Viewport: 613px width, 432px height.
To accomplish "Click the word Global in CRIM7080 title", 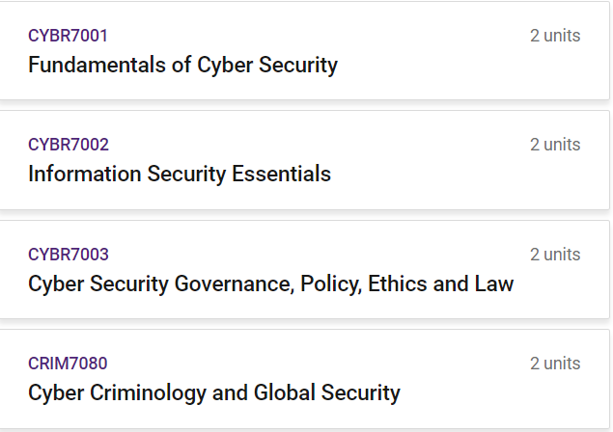I will pyautogui.click(x=284, y=392).
